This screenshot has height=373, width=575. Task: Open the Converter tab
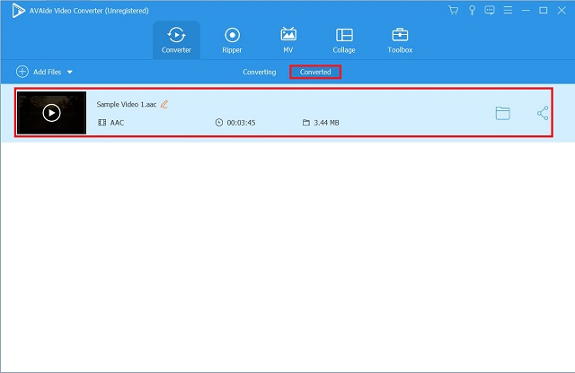[x=176, y=40]
